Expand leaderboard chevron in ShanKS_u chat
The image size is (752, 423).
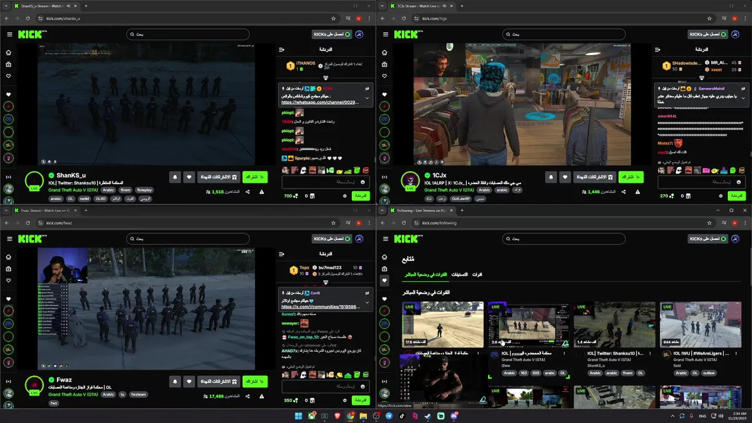tap(325, 78)
